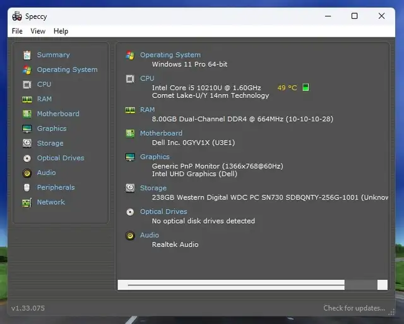Click the CPU chip icon in summary pane
The height and width of the screenshot is (324, 404).
pyautogui.click(x=130, y=78)
